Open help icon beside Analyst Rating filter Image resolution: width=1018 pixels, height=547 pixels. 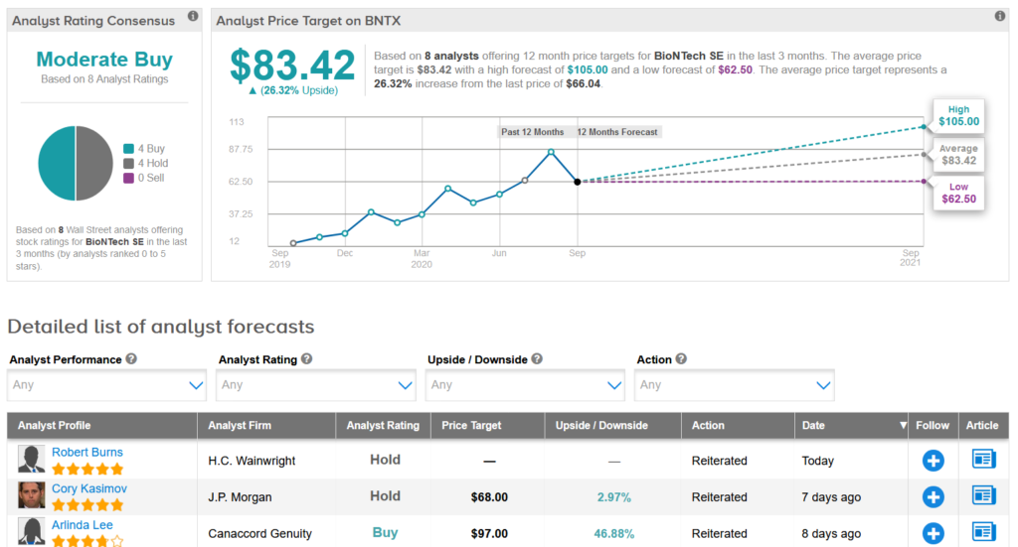[x=306, y=358]
